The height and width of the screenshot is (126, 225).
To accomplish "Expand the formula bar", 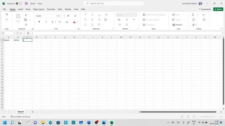I will tap(222, 33).
